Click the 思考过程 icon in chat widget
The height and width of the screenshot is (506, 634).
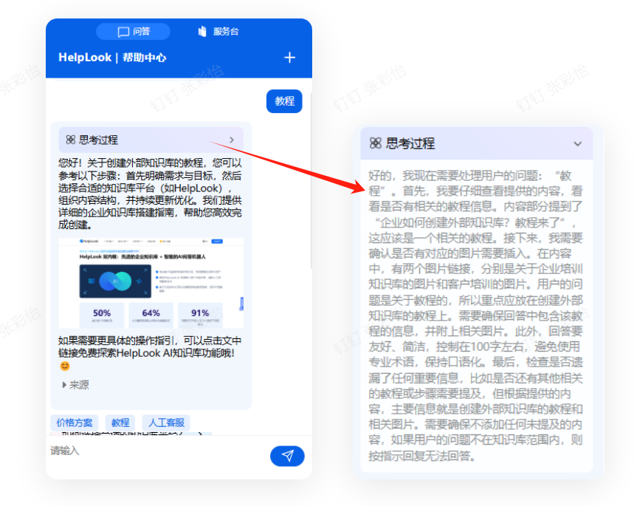click(71, 140)
